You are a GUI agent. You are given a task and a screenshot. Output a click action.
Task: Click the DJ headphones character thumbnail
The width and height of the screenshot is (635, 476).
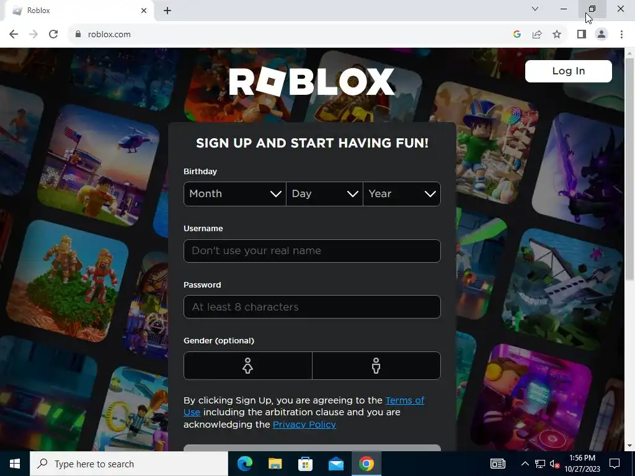533,399
